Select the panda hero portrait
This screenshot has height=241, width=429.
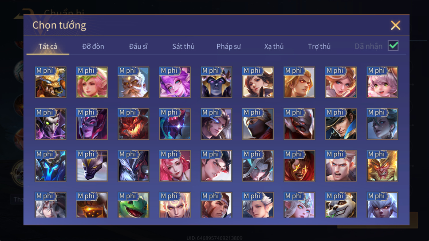tap(341, 205)
